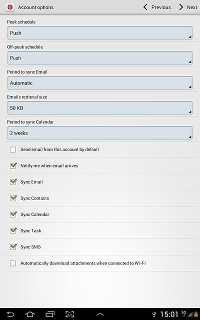Return to the Previous setup step

pos(156,7)
